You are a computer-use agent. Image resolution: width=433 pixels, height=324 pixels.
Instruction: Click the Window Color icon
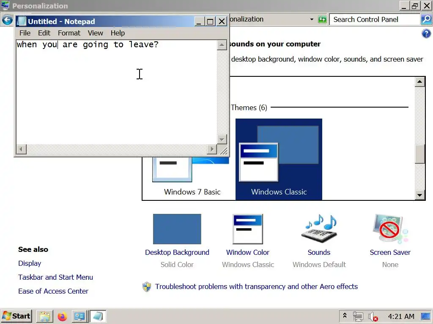tap(248, 229)
